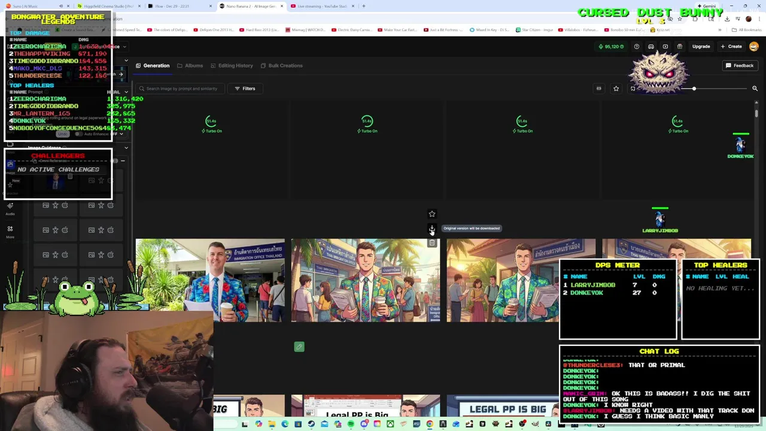766x431 pixels.
Task: Open the second cartoon immigration office thumbnail
Action: [x=366, y=280]
